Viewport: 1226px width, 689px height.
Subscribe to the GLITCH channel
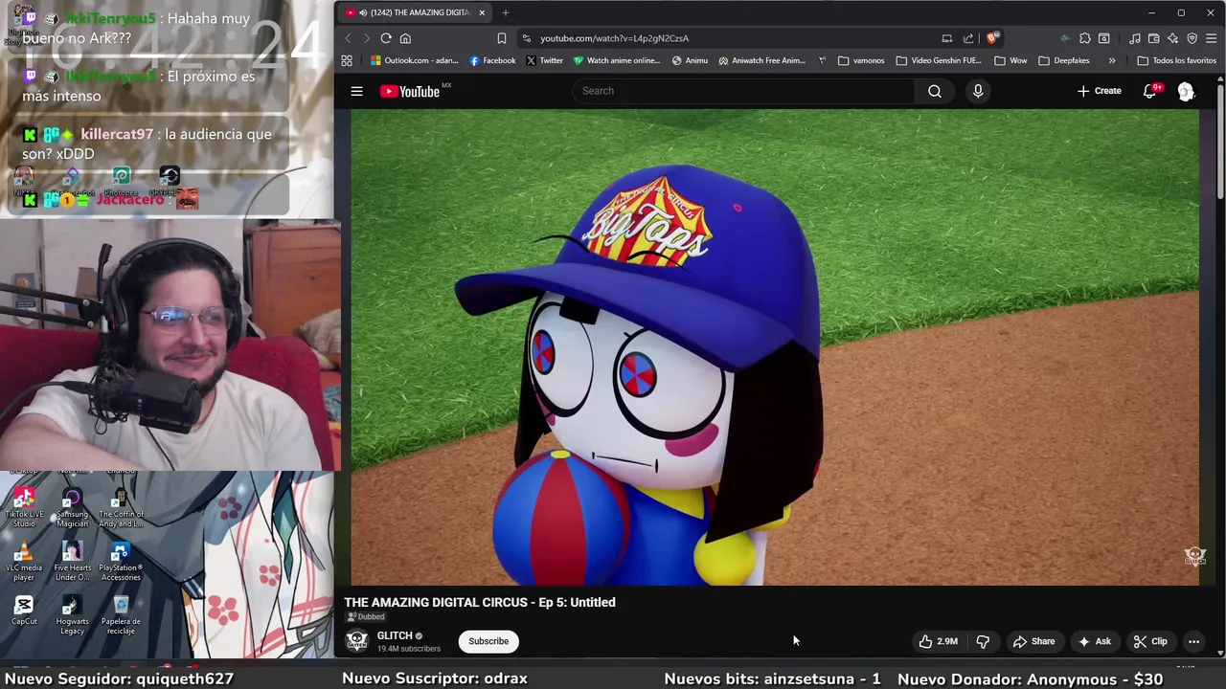click(x=488, y=641)
